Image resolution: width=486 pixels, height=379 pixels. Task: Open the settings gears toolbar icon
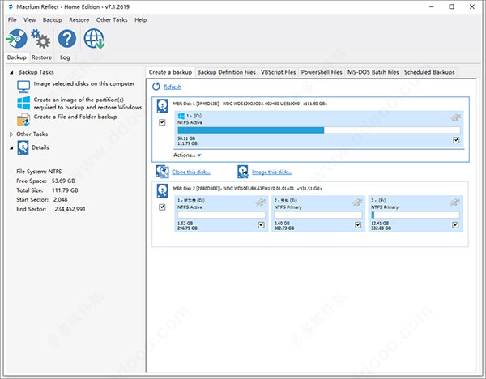[40, 38]
